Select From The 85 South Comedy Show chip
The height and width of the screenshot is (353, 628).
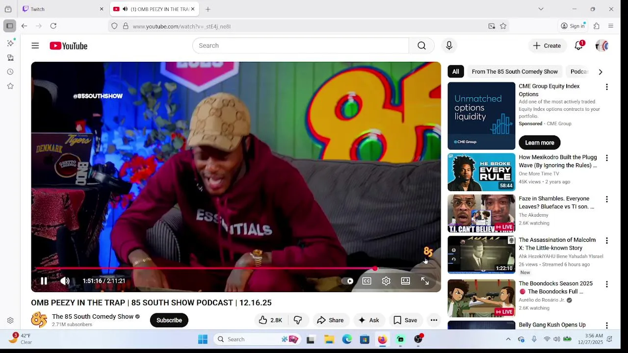click(x=515, y=72)
